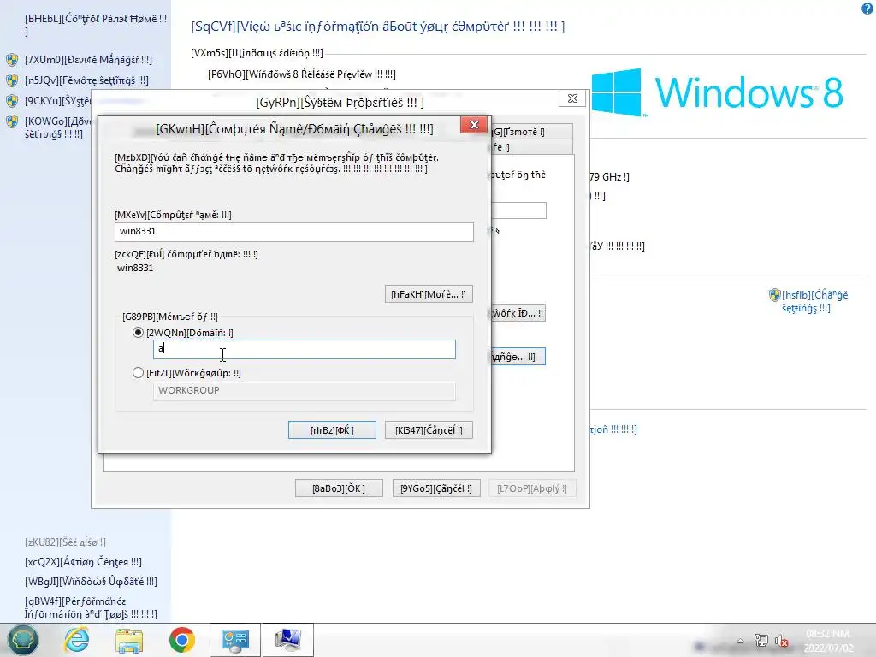Click the Network ID... button in System Properties

518,313
